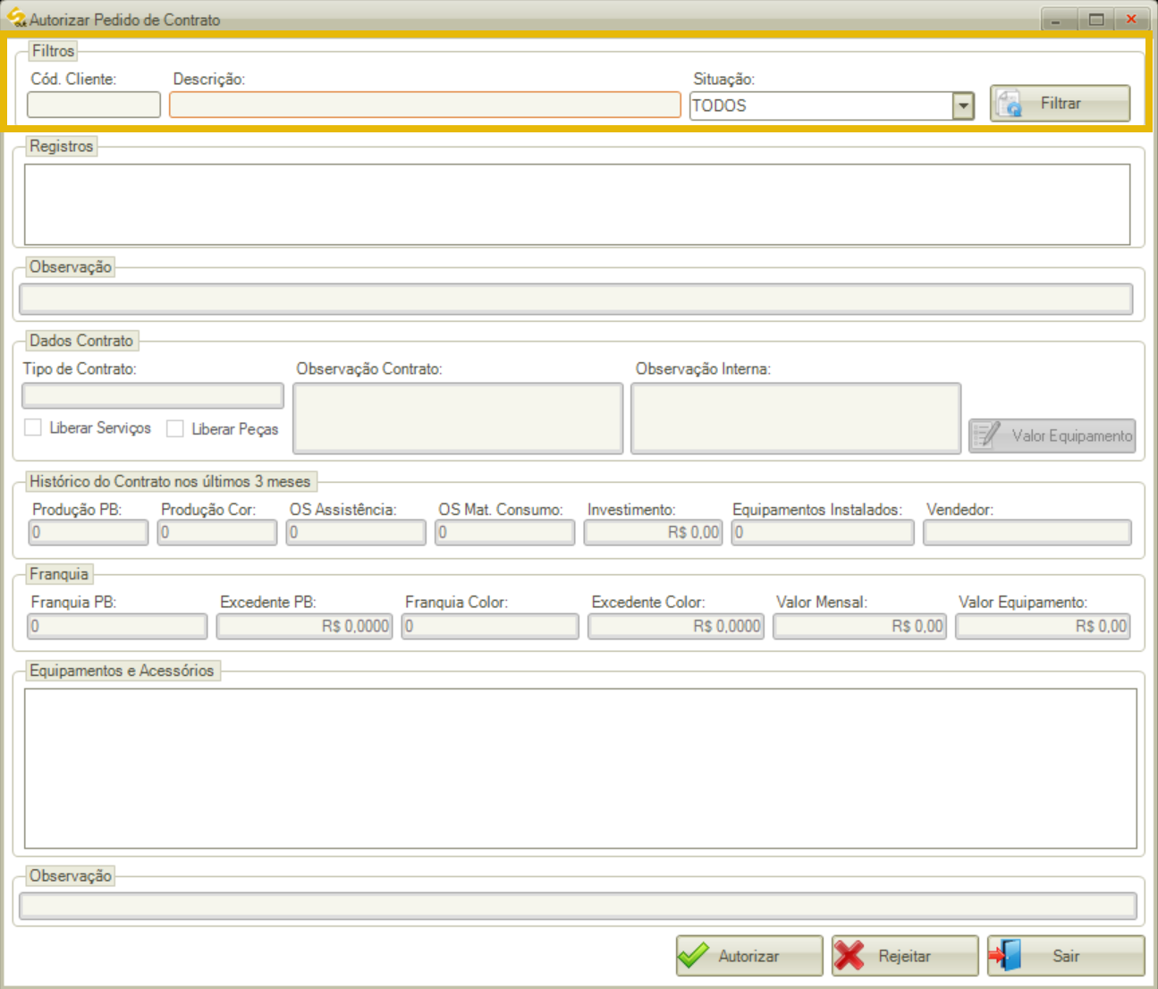
Task: Focus the Cód. Cliente input field
Action: 94,105
